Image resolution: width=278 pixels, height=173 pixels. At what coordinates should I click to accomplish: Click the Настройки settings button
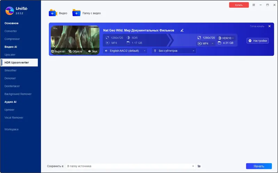257,41
